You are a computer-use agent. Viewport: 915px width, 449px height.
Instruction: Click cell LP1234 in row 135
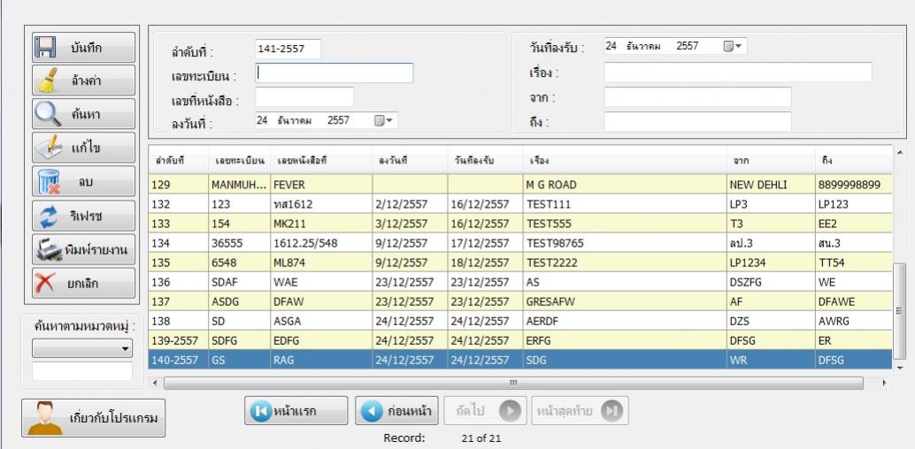click(771, 263)
